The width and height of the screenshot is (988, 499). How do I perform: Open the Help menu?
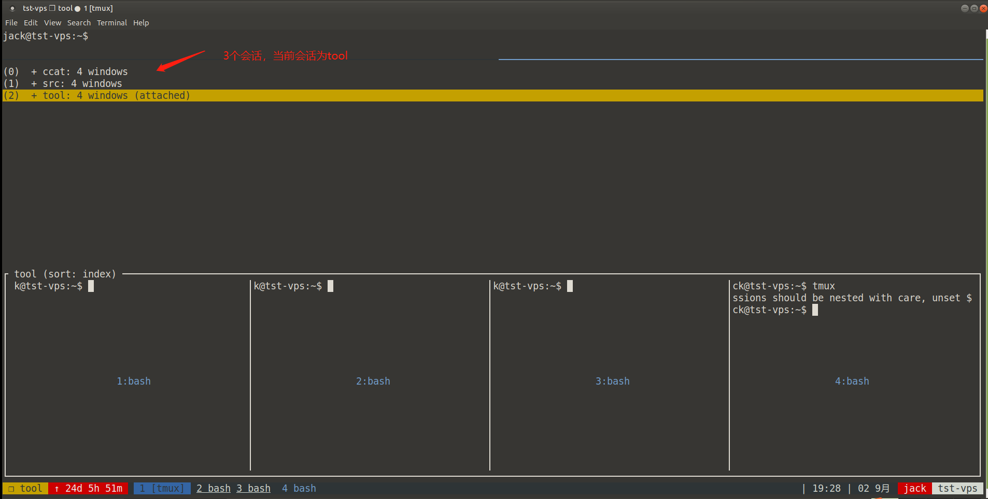141,23
